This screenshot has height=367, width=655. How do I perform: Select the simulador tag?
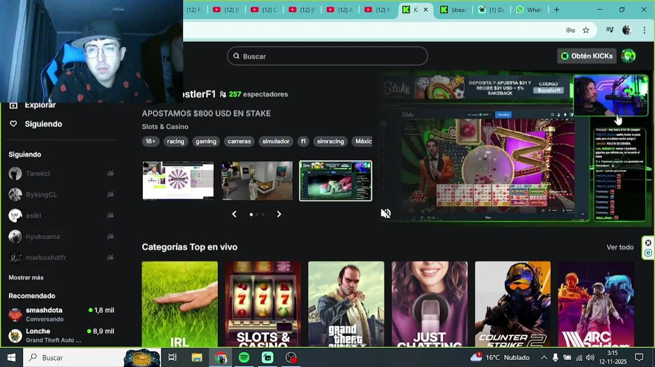(276, 141)
